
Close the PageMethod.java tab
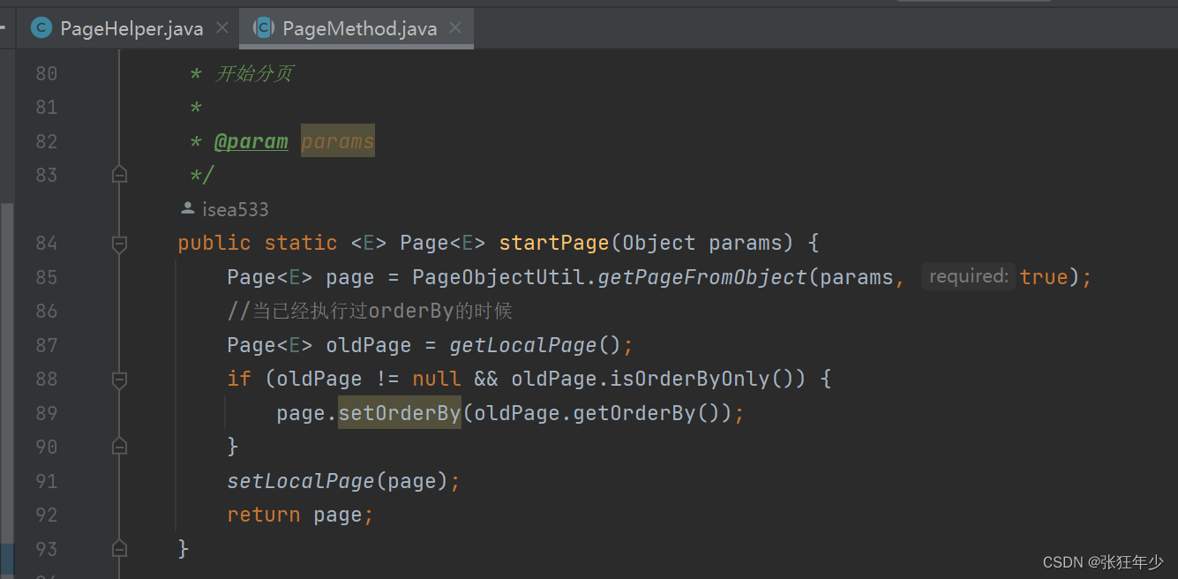tap(455, 28)
